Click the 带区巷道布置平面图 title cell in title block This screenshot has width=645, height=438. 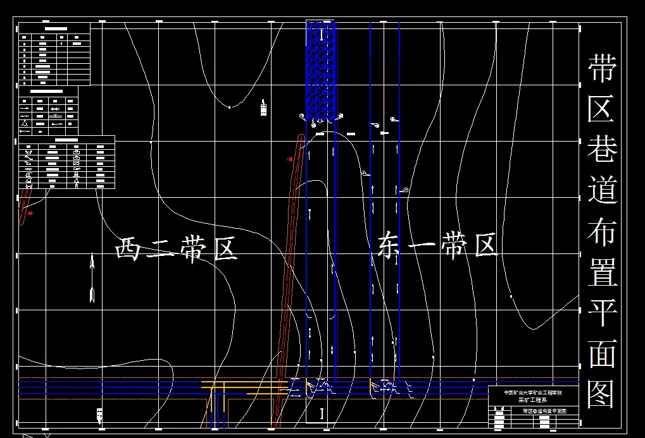[x=545, y=411]
